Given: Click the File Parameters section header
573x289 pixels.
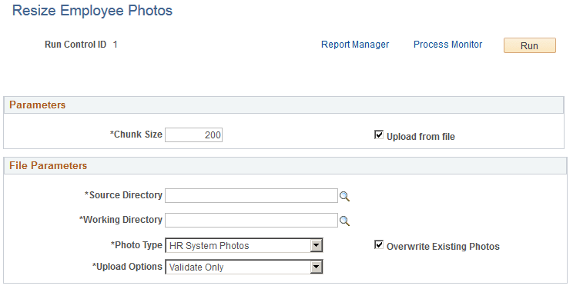Looking at the screenshot, I should click(285, 166).
